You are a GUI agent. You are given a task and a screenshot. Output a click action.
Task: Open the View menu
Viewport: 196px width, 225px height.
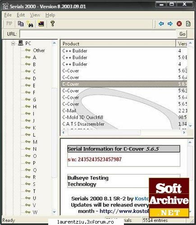pos(35,15)
